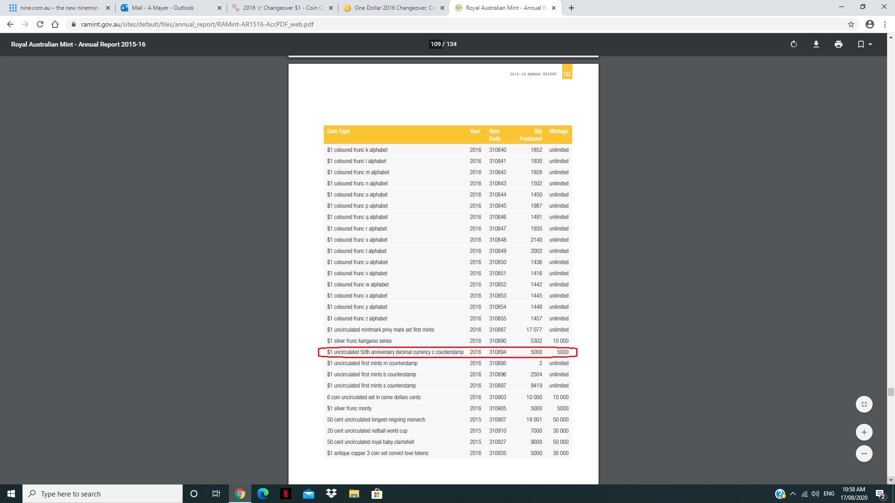This screenshot has height=503, width=895.
Task: Select '20 cent uncirculated netball world cup'
Action: (367, 431)
